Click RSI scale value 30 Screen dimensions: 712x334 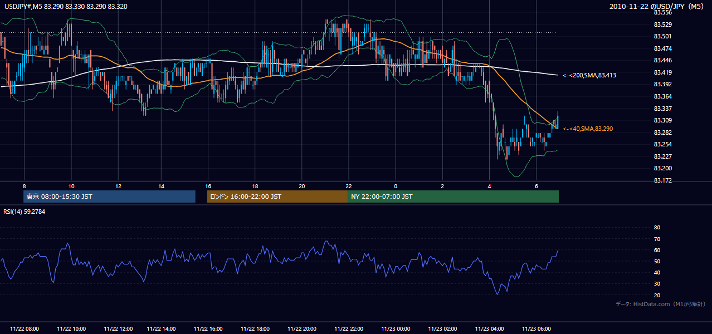[x=657, y=284]
